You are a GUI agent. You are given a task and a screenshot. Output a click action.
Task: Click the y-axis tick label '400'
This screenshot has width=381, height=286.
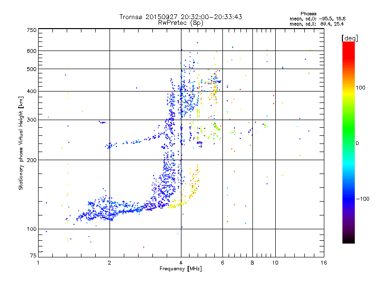click(x=32, y=92)
